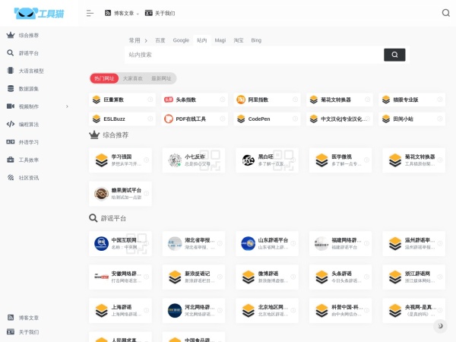Viewport: 456px width, 342px height.
Task: Click the crown icon beside sidebar 综合推荐
Action: tap(11, 35)
